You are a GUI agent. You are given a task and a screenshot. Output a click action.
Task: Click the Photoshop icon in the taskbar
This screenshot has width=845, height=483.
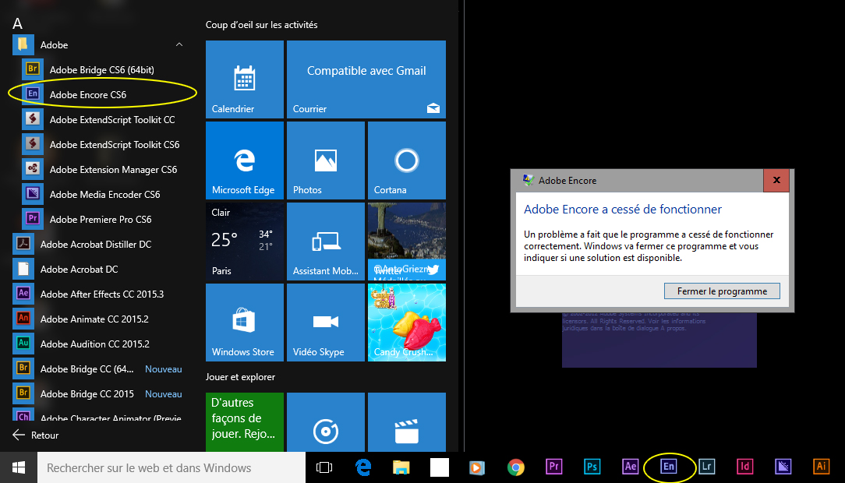click(x=592, y=467)
